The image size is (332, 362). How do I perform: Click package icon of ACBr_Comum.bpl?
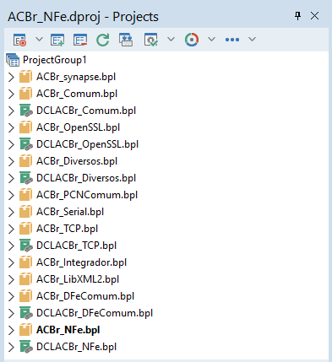click(25, 94)
